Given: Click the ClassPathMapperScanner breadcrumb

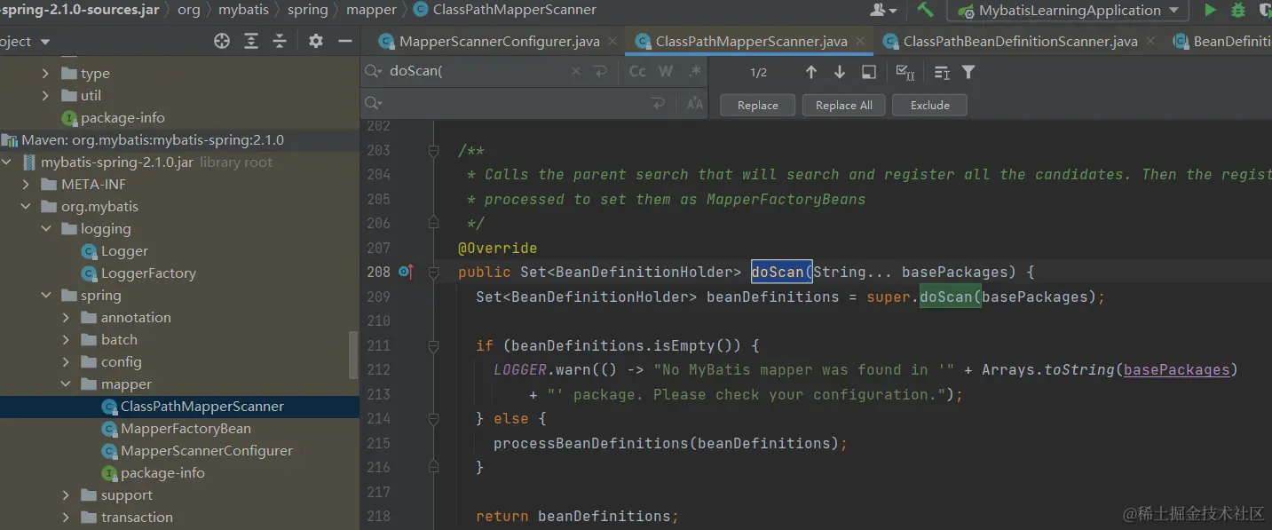Looking at the screenshot, I should pos(505,10).
